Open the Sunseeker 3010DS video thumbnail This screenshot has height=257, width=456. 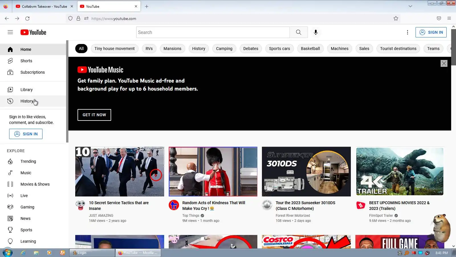[x=306, y=172]
